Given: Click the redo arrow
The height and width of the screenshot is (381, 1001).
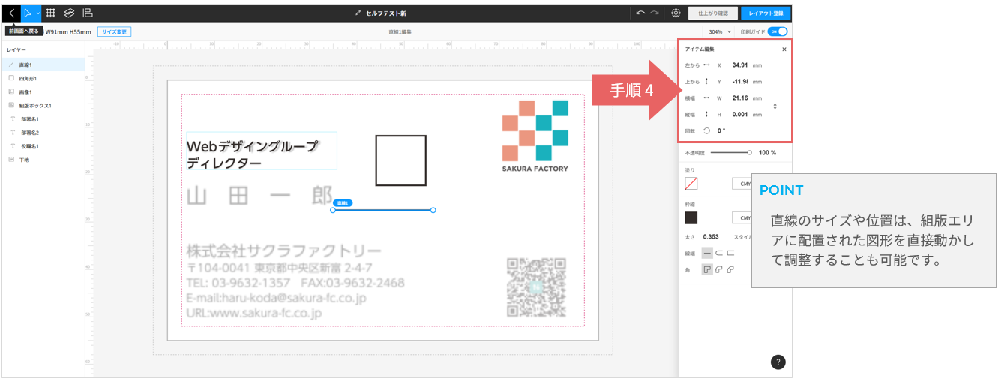Looking at the screenshot, I should [x=655, y=13].
